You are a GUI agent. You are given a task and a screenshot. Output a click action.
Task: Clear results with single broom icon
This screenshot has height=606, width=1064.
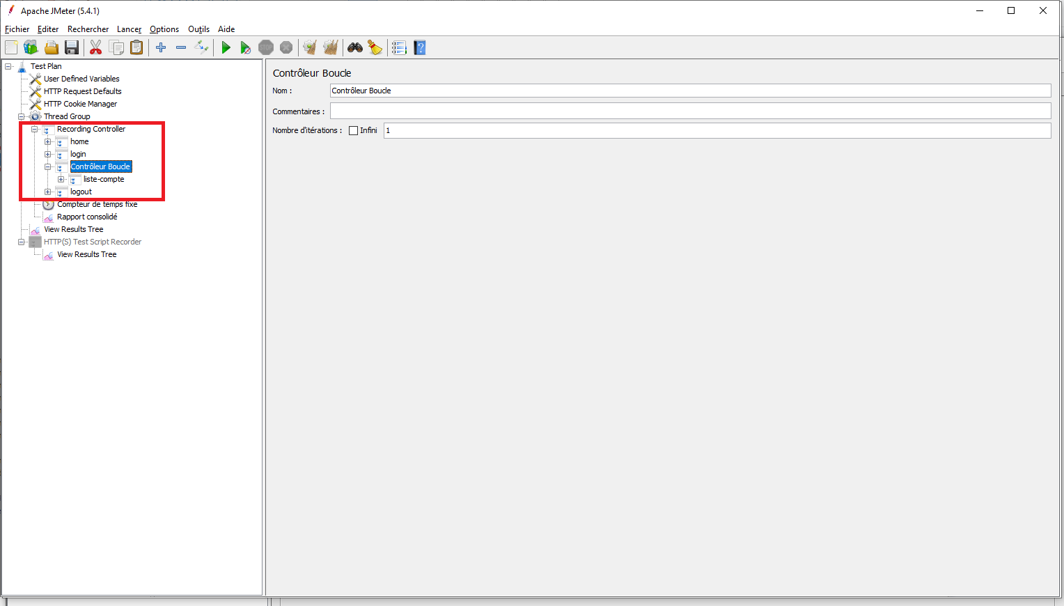coord(310,47)
